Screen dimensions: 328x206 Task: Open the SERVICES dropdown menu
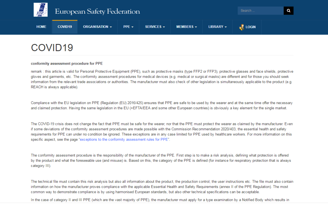click(x=155, y=27)
